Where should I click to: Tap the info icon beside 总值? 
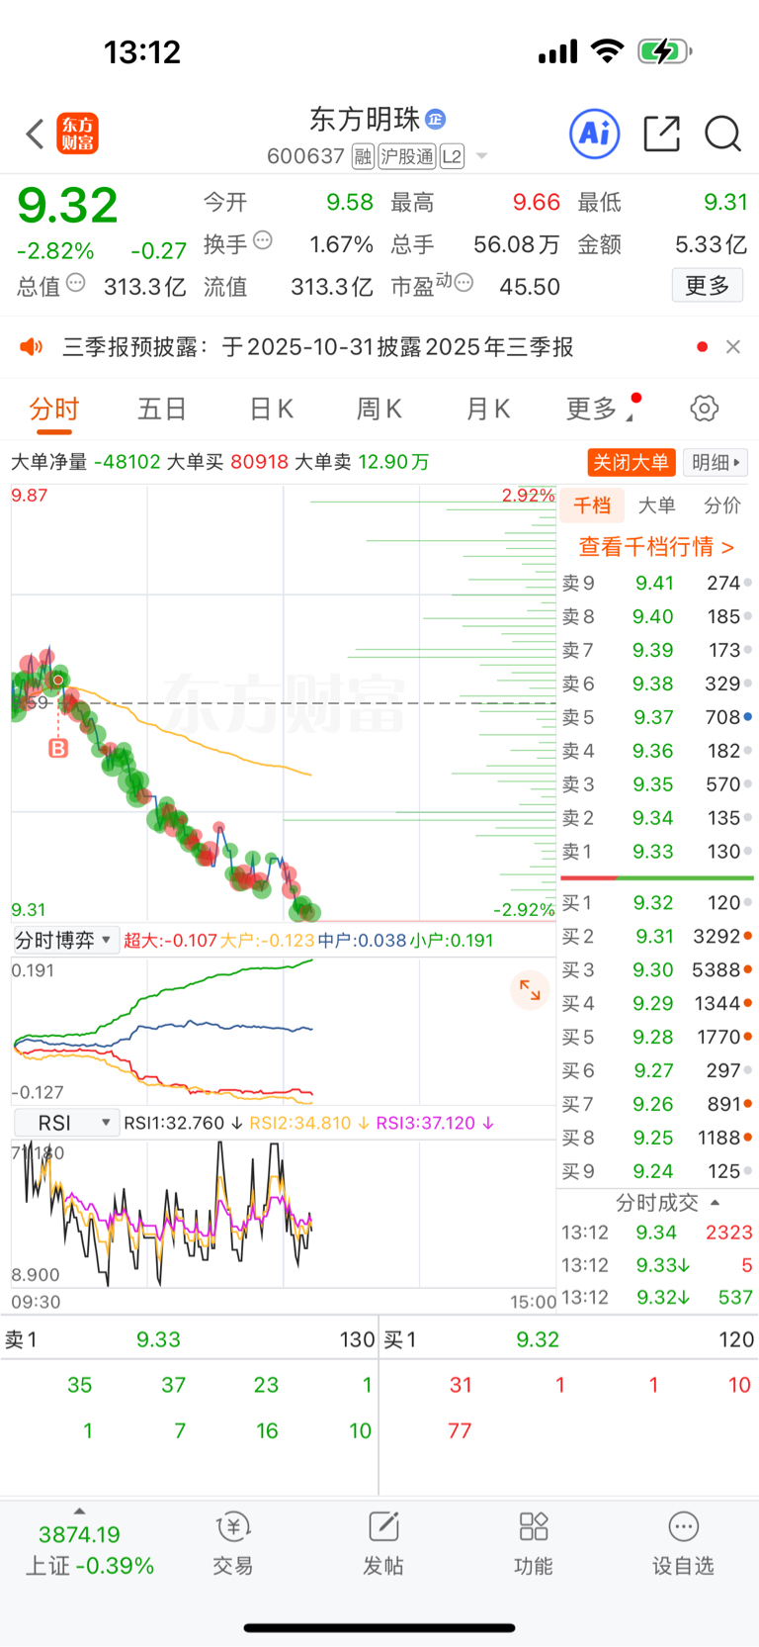(75, 283)
